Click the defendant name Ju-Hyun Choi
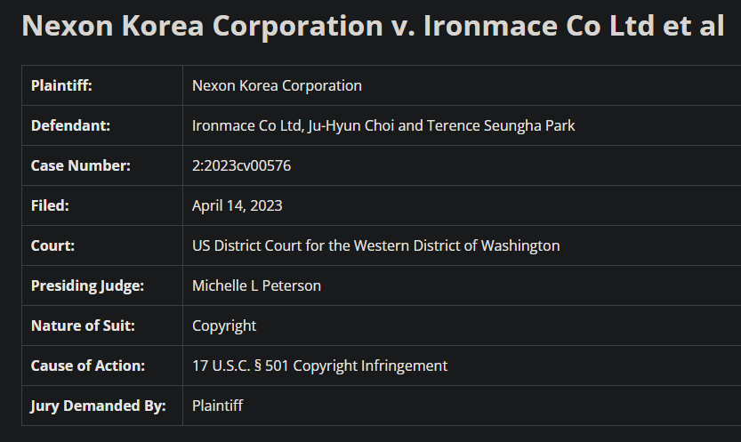Image resolution: width=741 pixels, height=442 pixels. [350, 125]
